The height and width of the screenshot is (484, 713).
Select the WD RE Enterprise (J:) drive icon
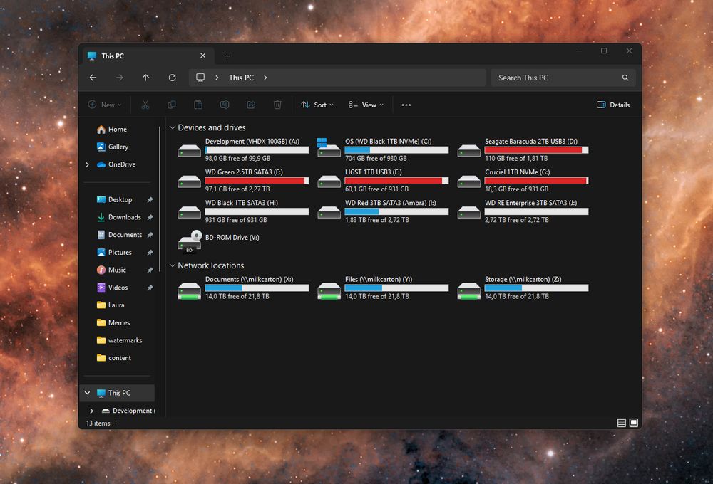tap(469, 211)
